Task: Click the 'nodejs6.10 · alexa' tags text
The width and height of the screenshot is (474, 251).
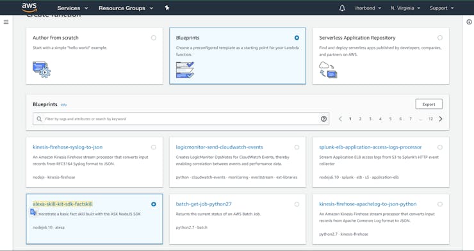Action: (x=49, y=227)
